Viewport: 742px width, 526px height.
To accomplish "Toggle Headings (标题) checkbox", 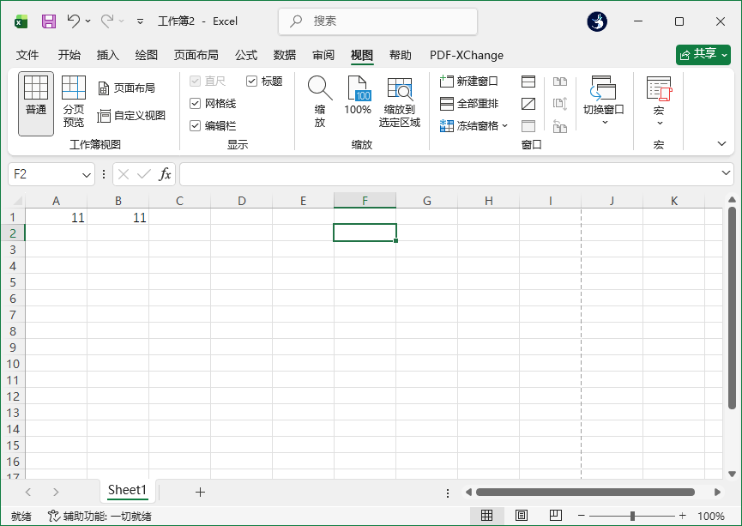I will (x=252, y=82).
